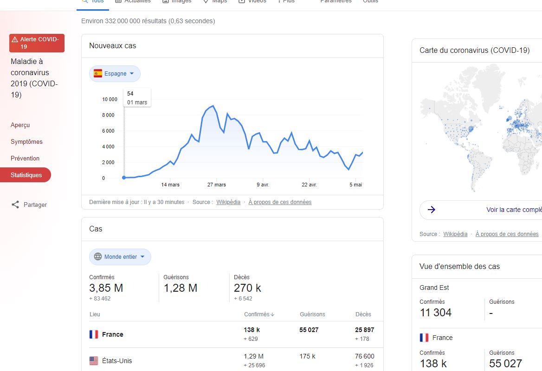Click United States deaths value 76 600

click(x=365, y=356)
